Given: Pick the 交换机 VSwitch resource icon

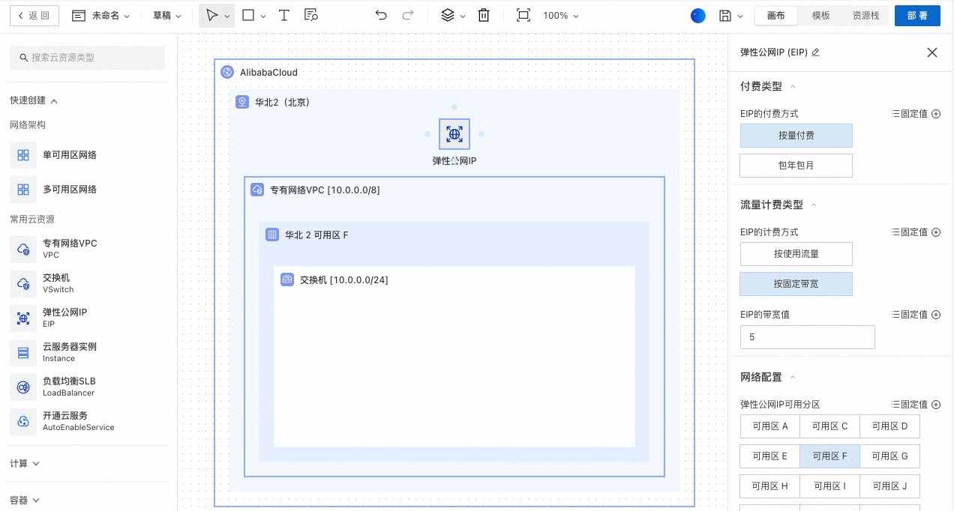Looking at the screenshot, I should [x=23, y=283].
